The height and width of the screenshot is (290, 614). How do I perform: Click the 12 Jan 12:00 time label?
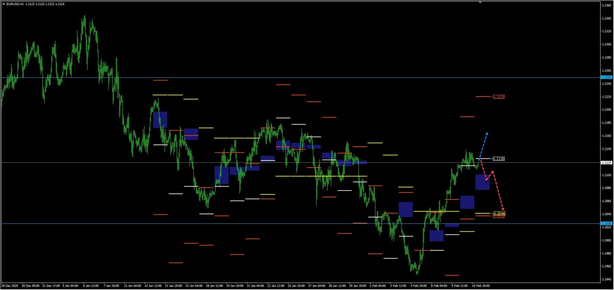tap(153, 286)
